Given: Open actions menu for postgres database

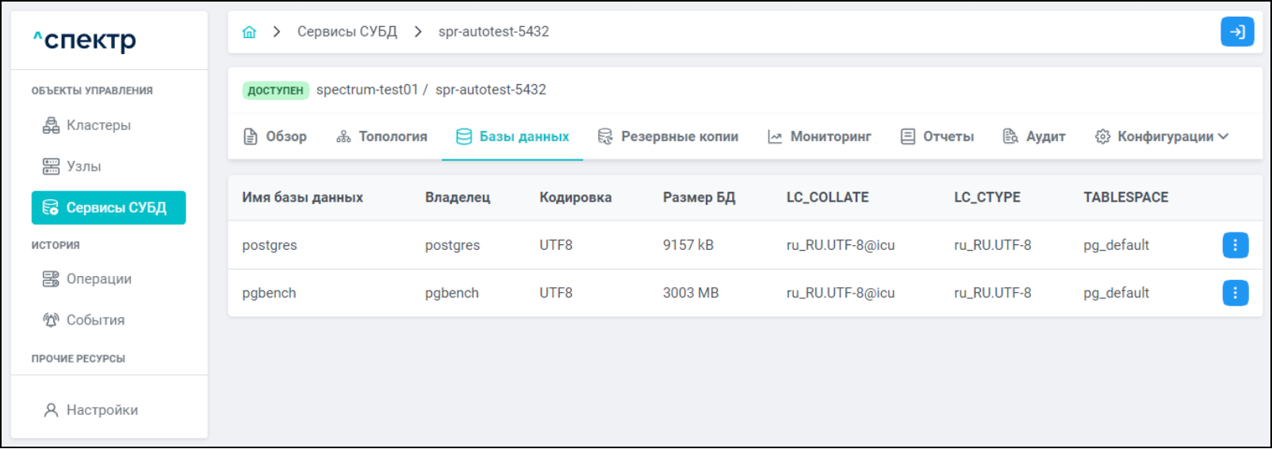Looking at the screenshot, I should pyautogui.click(x=1235, y=245).
